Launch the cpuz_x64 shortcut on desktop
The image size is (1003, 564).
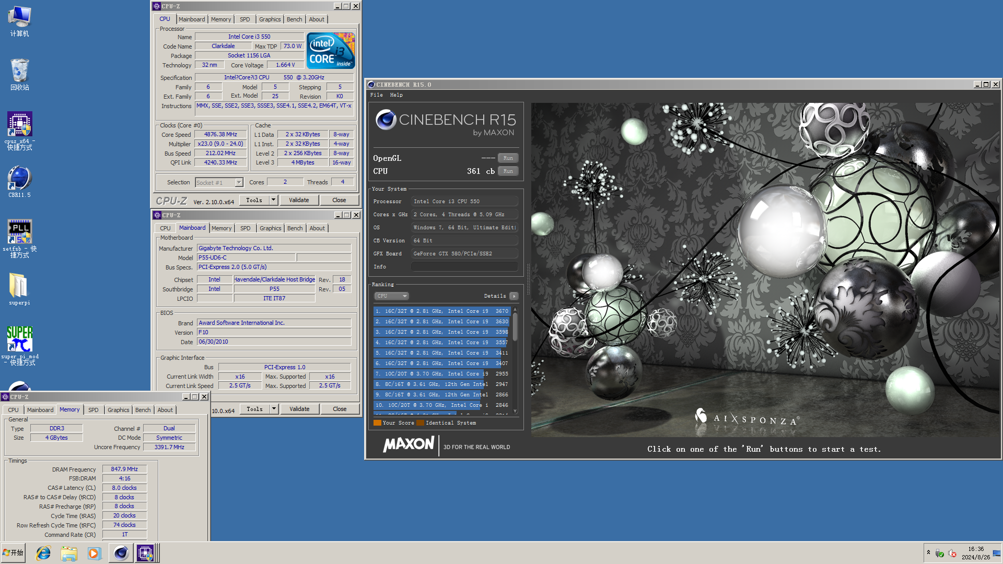pos(19,131)
